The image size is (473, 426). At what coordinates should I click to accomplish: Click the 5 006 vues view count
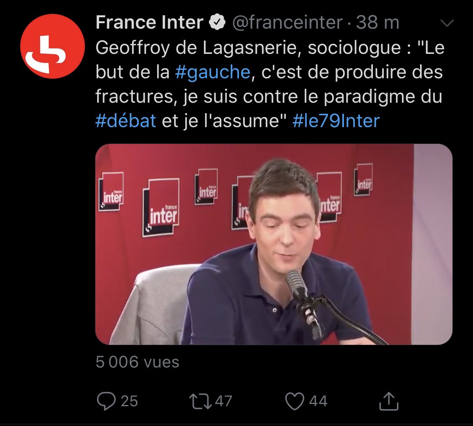pos(137,362)
